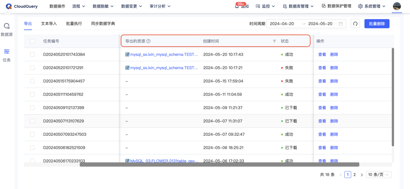Check row D20240509112137399
Screen dimensions: 410x189
(x=32, y=107)
